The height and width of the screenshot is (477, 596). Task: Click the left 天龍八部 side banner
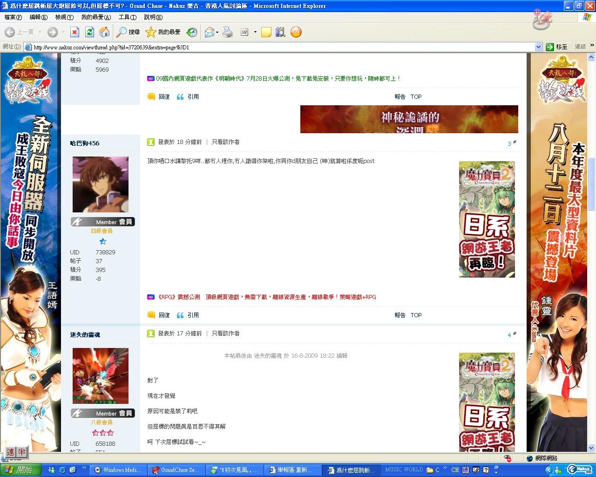pyautogui.click(x=31, y=252)
